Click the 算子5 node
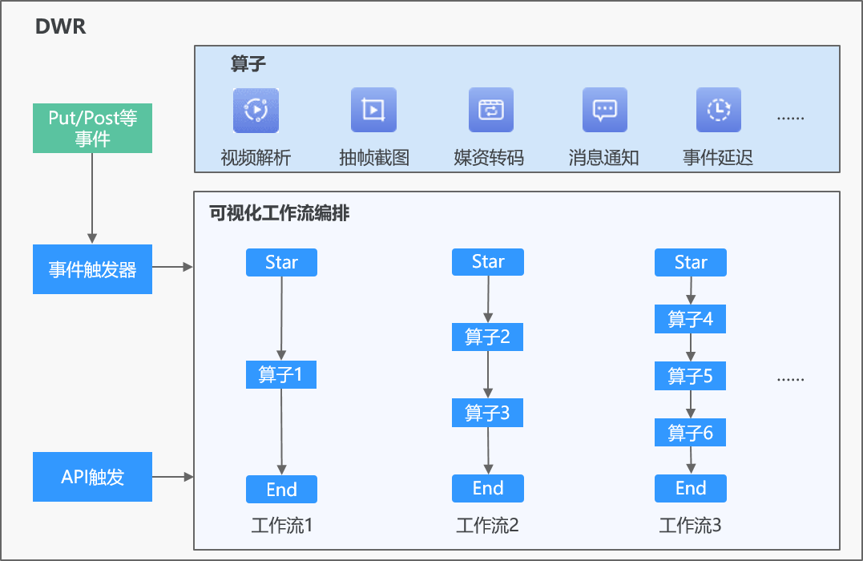The height and width of the screenshot is (561, 863). [690, 376]
